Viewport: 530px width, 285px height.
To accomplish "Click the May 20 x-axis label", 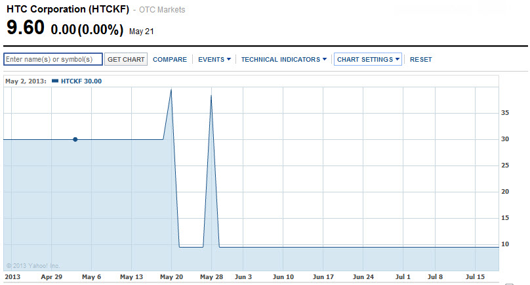I will point(171,277).
